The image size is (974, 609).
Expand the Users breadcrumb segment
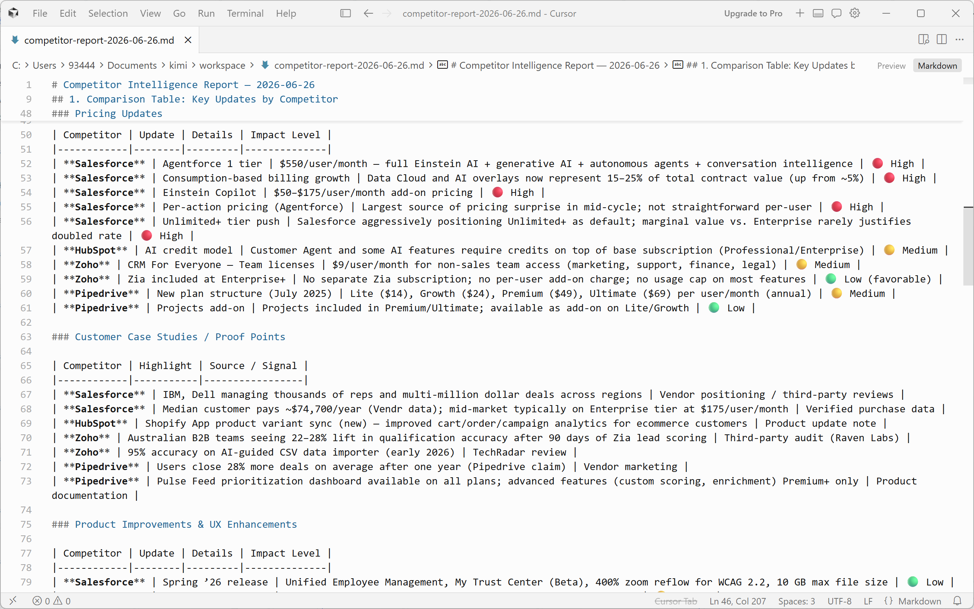tap(44, 65)
